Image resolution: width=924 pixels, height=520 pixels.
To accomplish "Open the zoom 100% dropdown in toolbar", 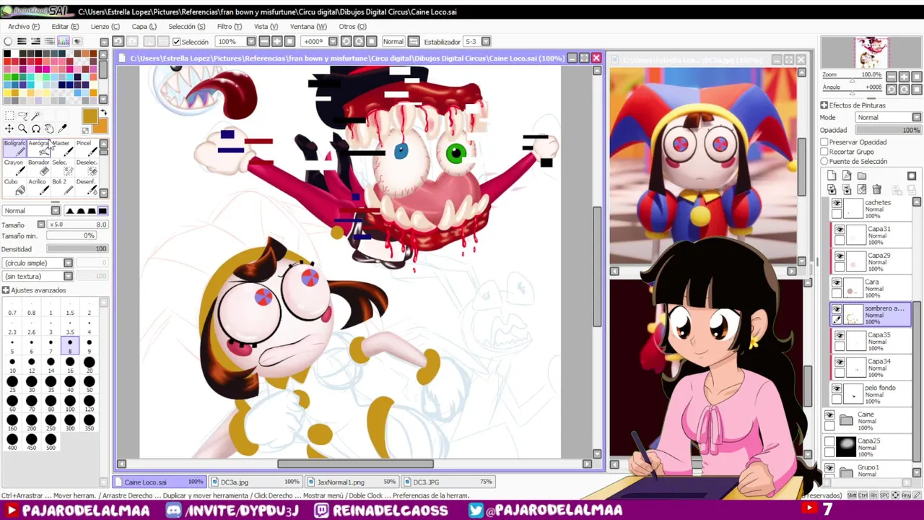I will 250,42.
